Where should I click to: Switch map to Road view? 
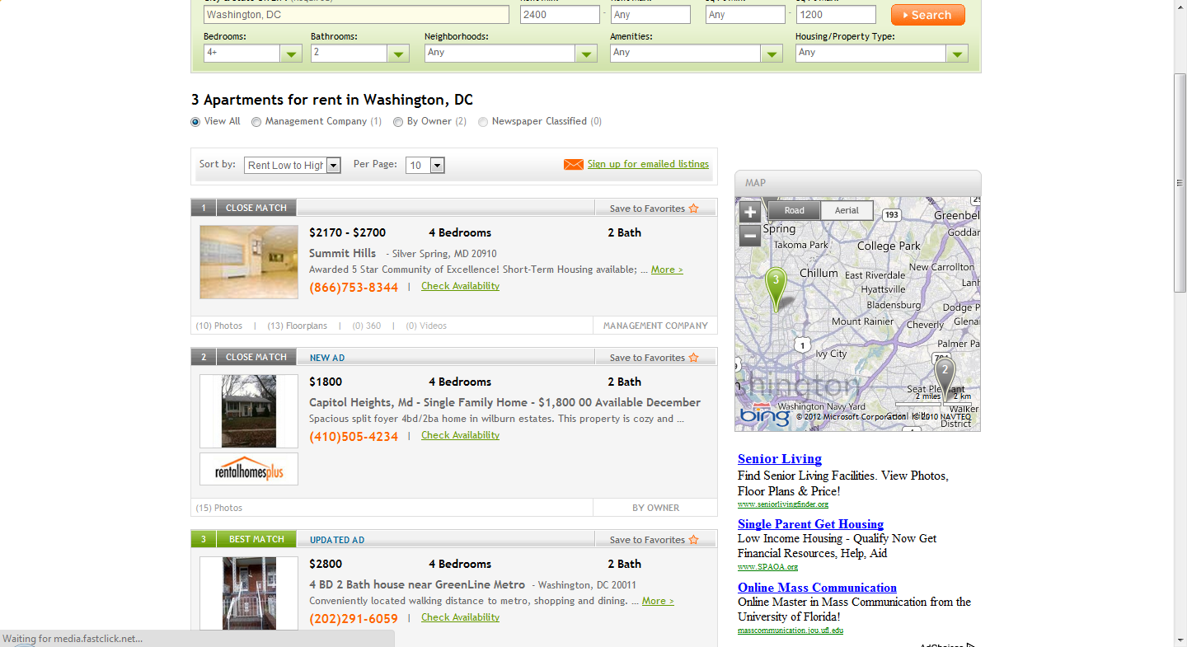click(795, 210)
